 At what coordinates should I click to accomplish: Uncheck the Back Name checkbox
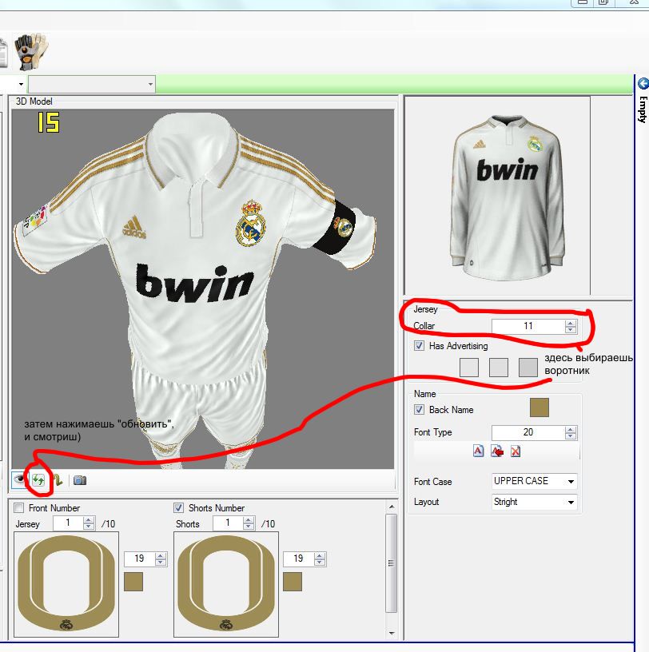point(419,410)
